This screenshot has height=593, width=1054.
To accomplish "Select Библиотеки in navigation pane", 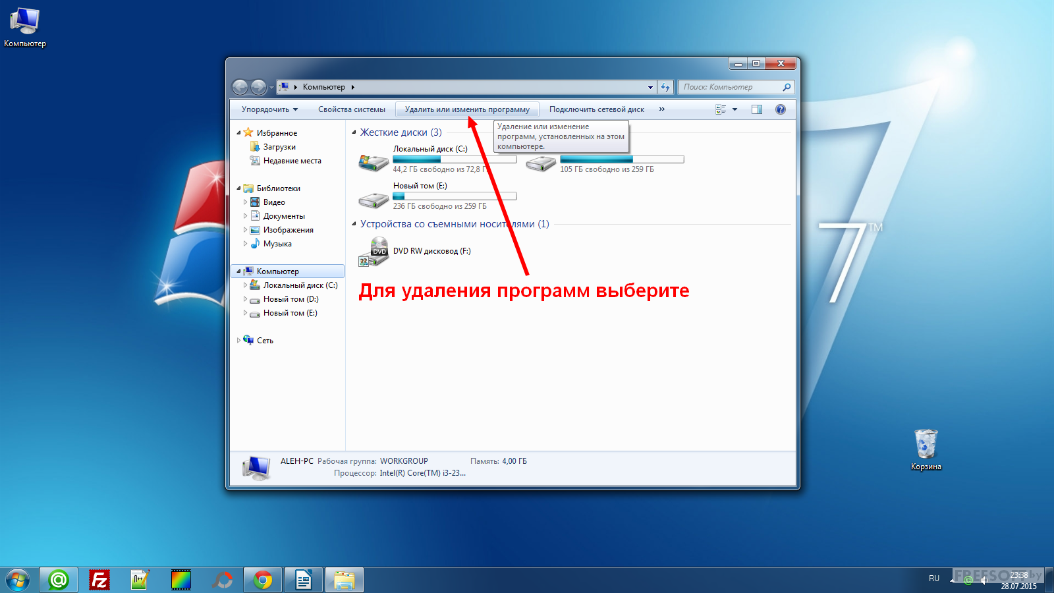I will [x=278, y=188].
